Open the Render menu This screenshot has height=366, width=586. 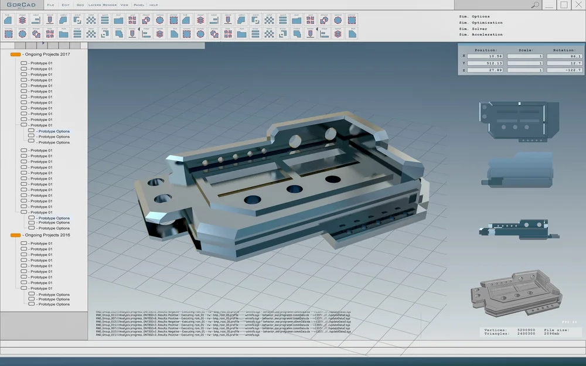click(110, 5)
